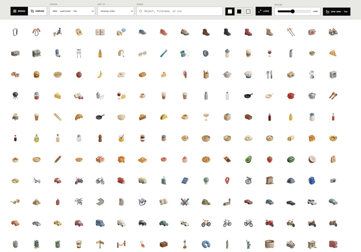Open the Version dropdown
Screen dimensions: 361x252
coord(72,11)
